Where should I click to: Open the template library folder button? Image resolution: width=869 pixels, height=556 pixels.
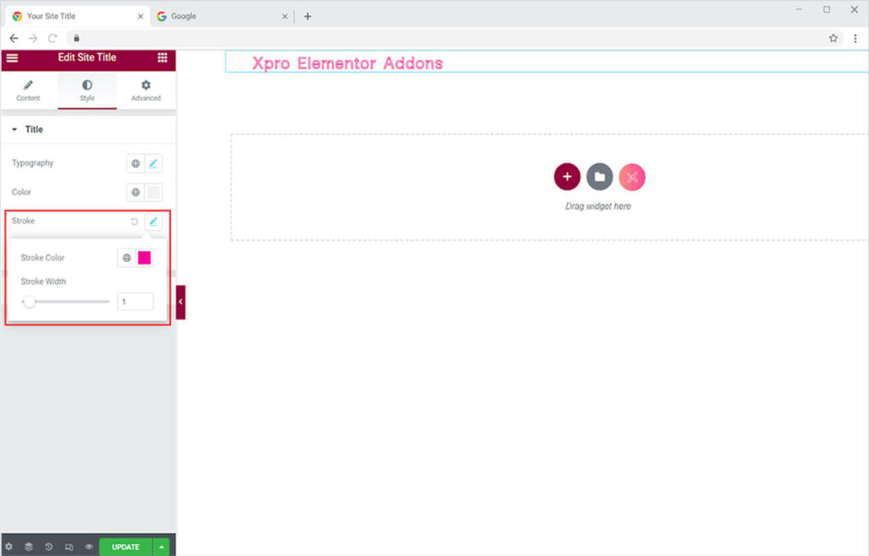click(x=599, y=177)
